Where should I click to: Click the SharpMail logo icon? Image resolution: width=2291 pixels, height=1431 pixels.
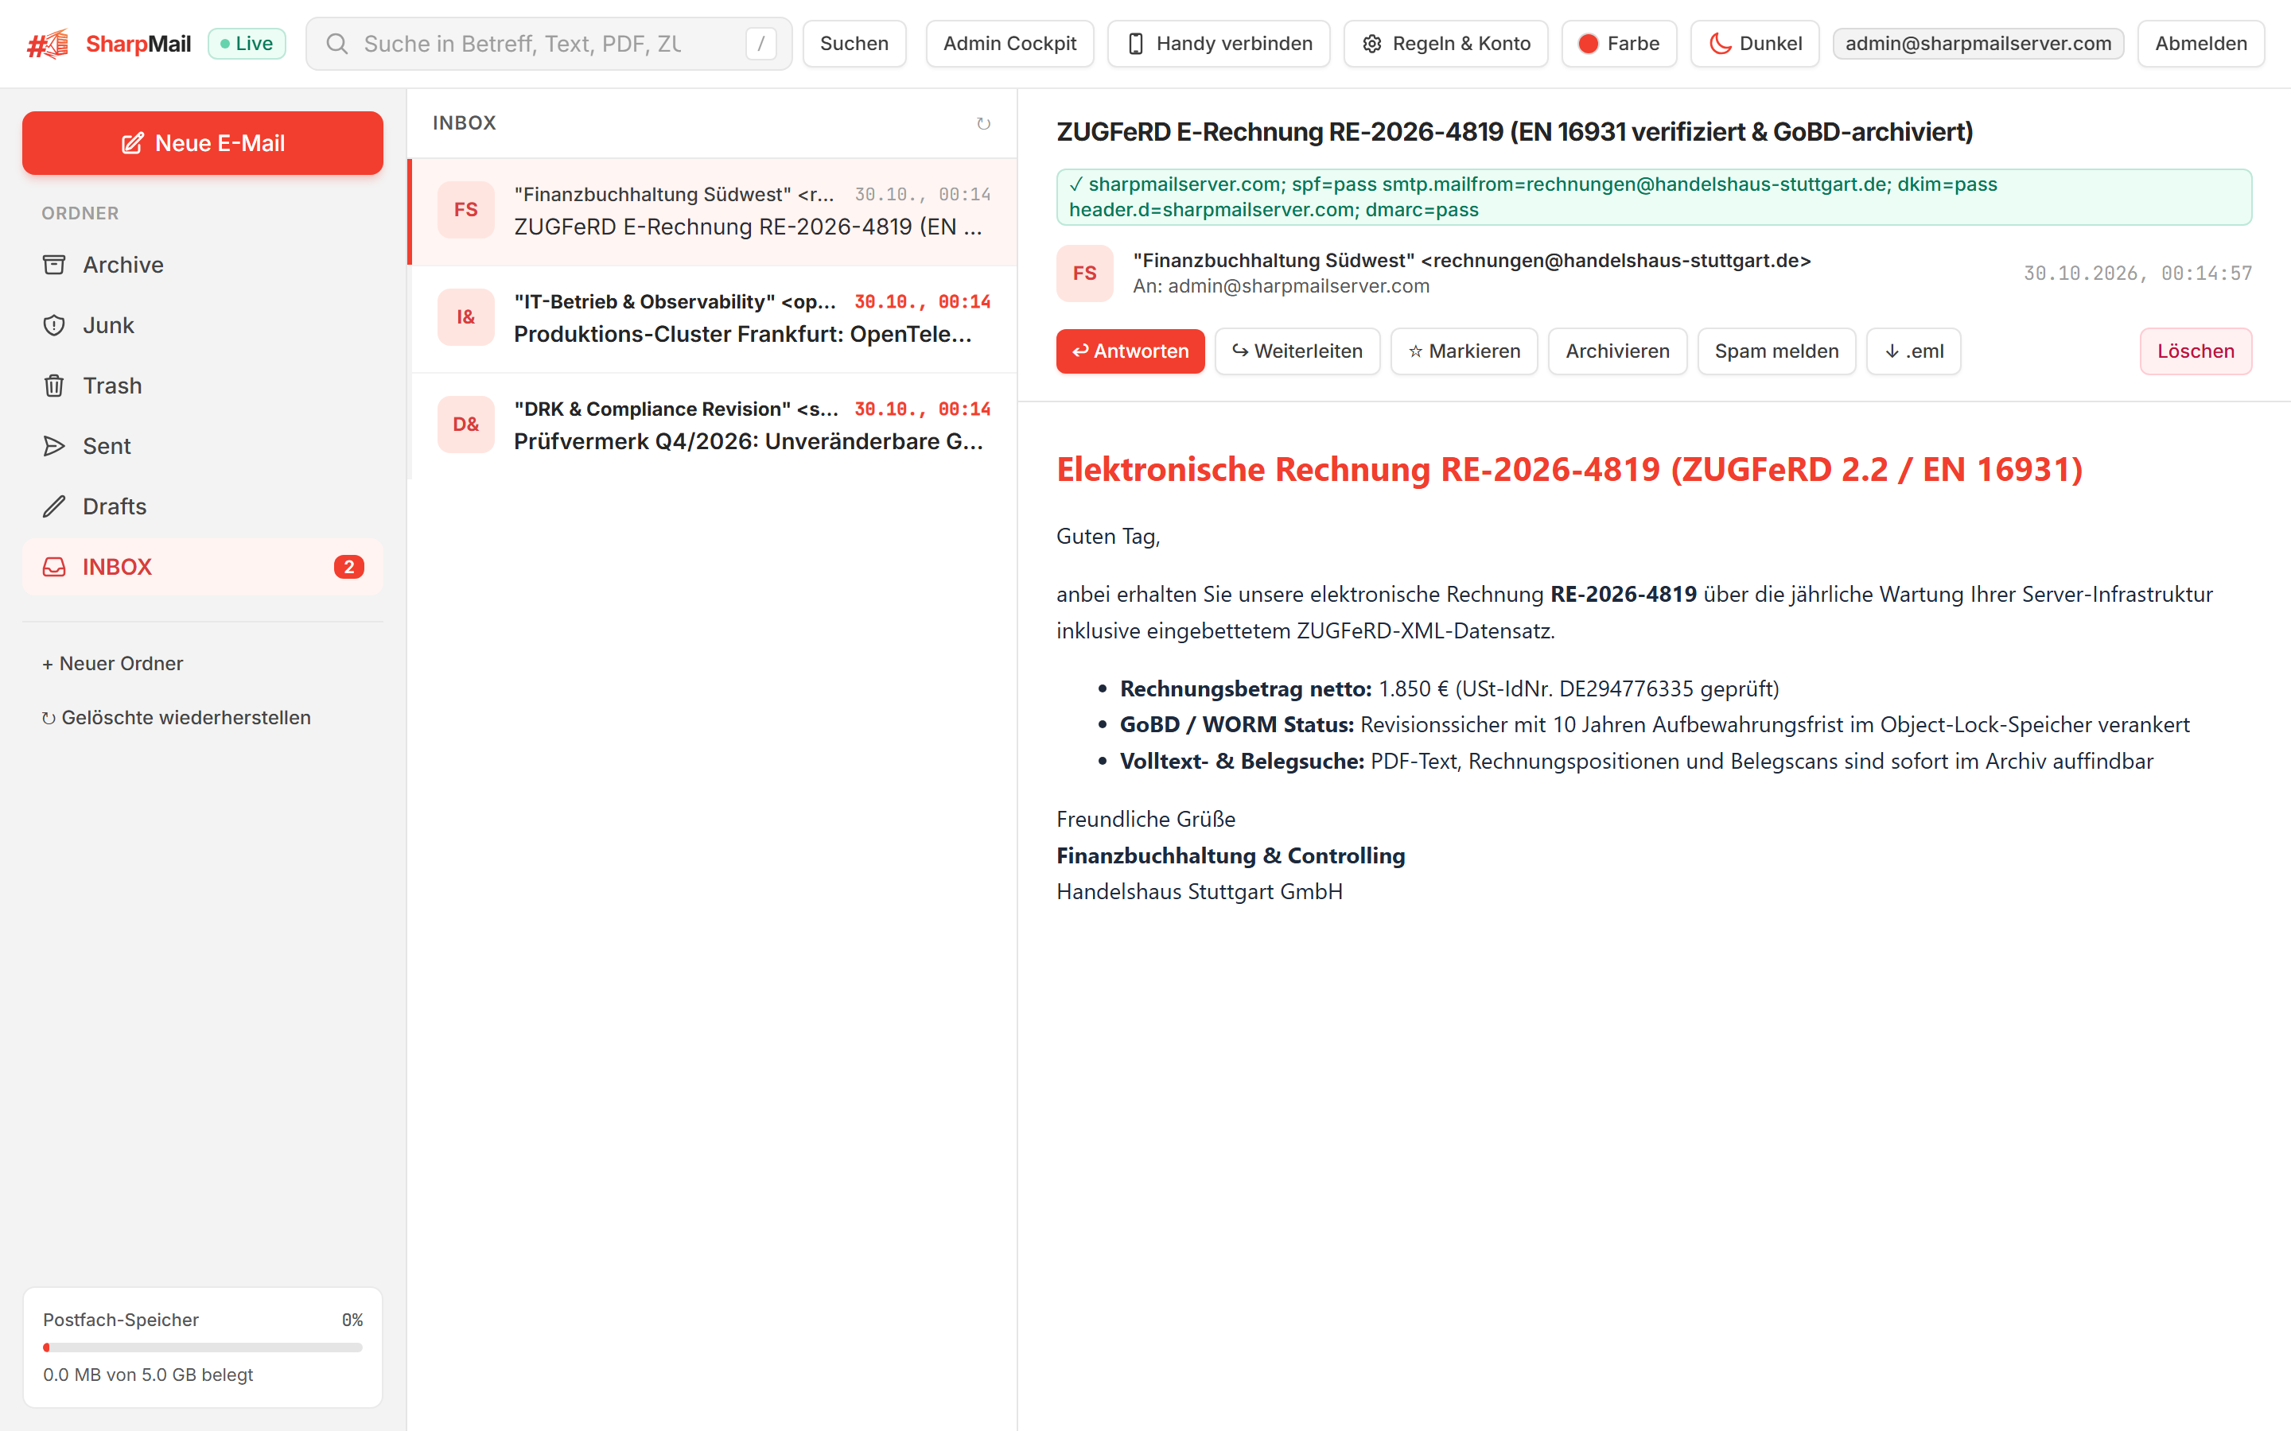point(49,44)
